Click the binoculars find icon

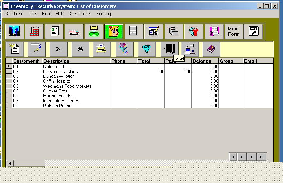tap(80, 49)
